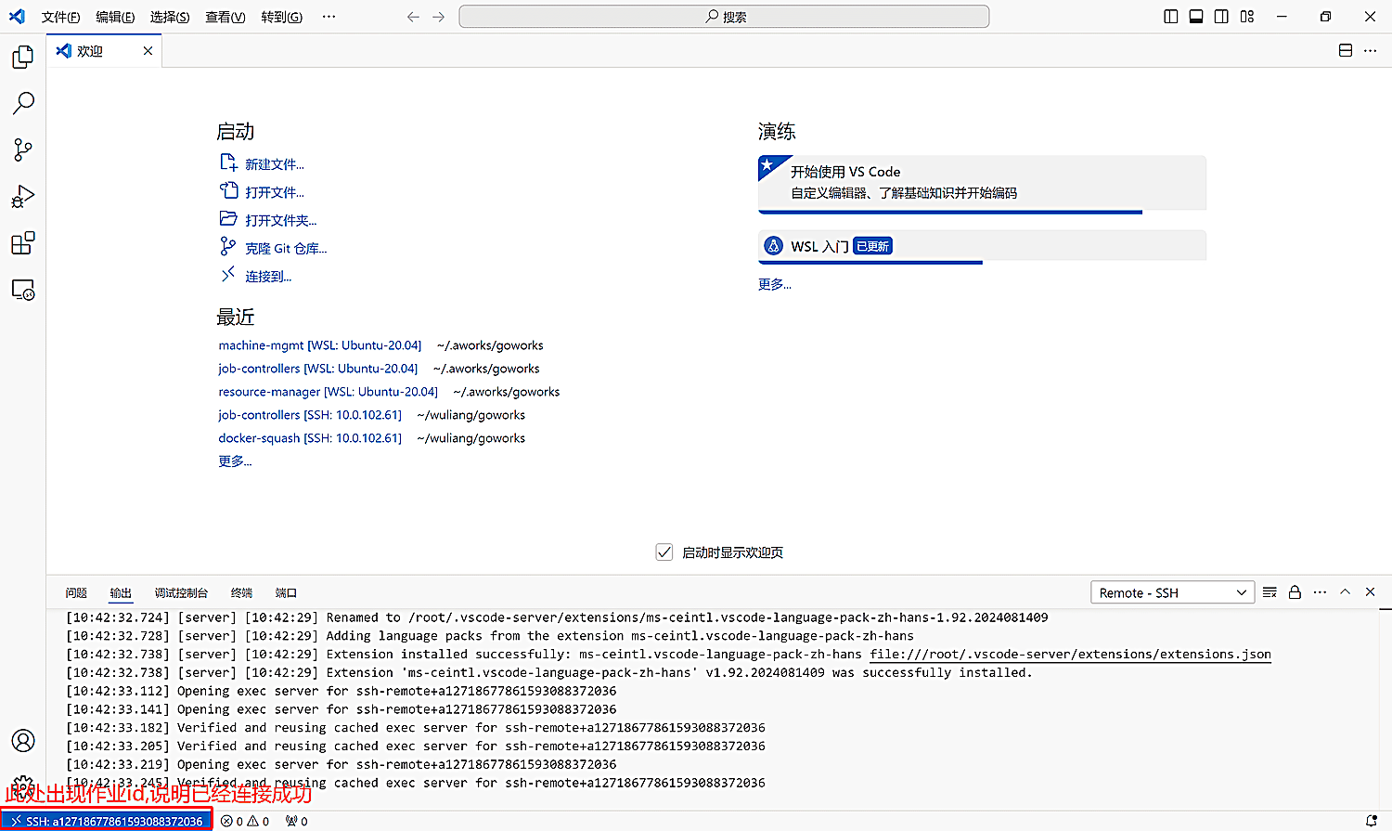Image resolution: width=1392 pixels, height=831 pixels.
Task: Open the Remote - SSH output channel dropdown
Action: (x=1173, y=592)
